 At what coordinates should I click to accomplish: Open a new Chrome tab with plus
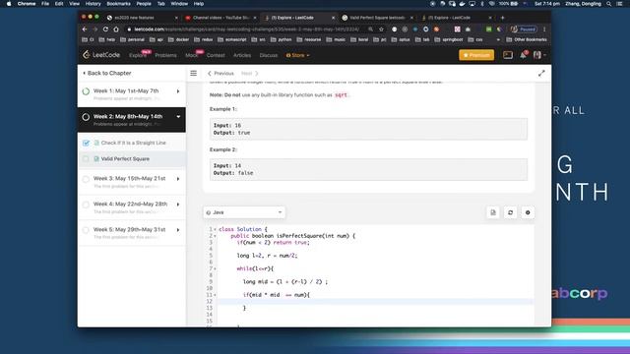click(x=502, y=18)
